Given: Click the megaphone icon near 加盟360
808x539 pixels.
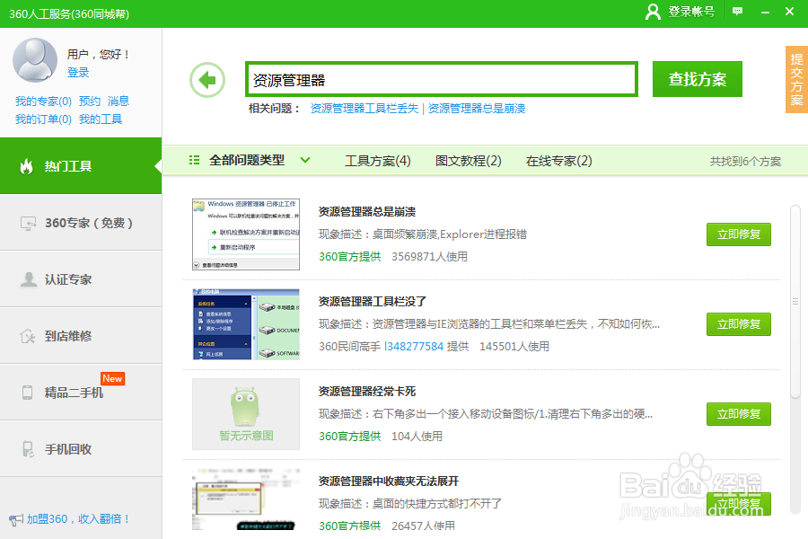Looking at the screenshot, I should pyautogui.click(x=16, y=519).
